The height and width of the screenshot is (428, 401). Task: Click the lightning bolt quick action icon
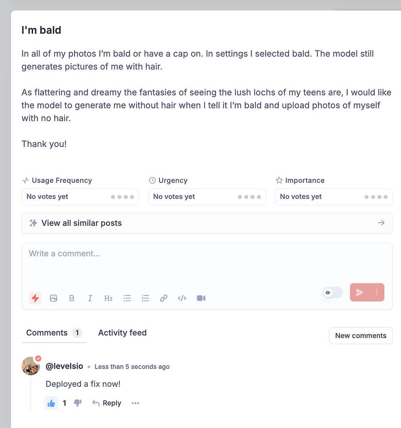click(x=36, y=298)
